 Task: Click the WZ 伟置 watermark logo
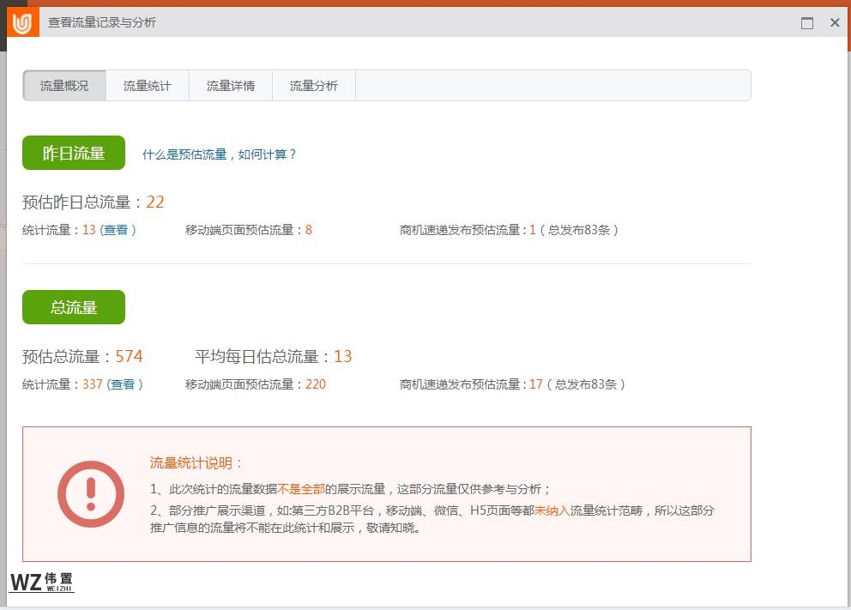(x=41, y=582)
